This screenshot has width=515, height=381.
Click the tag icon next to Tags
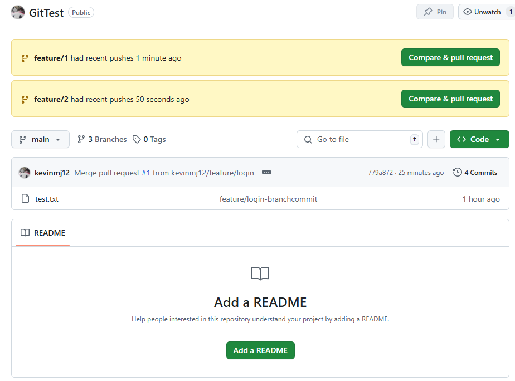click(x=137, y=139)
